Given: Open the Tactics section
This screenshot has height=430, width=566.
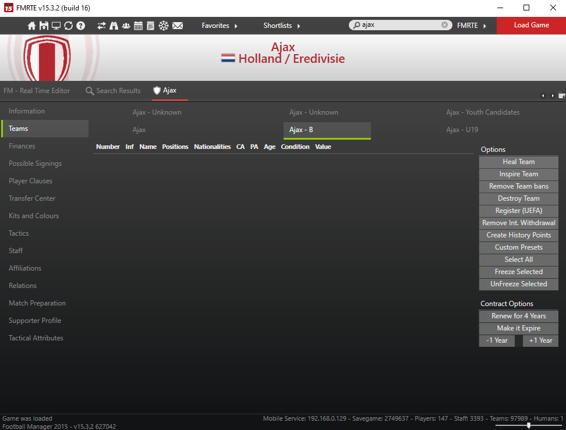Looking at the screenshot, I should point(45,233).
